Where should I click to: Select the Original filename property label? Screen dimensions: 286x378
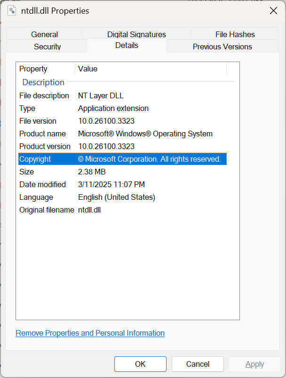tap(47, 210)
